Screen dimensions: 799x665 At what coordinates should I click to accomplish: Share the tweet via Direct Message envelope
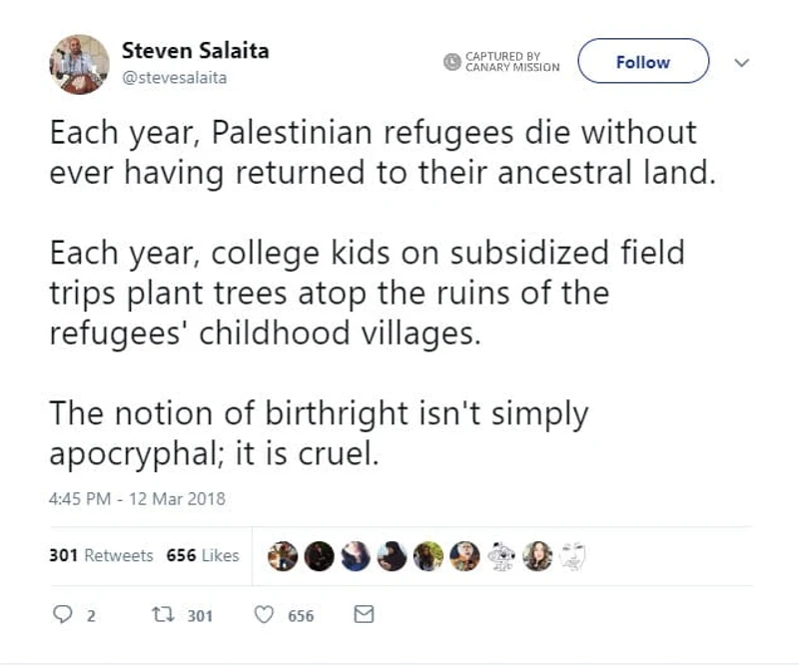pyautogui.click(x=364, y=616)
